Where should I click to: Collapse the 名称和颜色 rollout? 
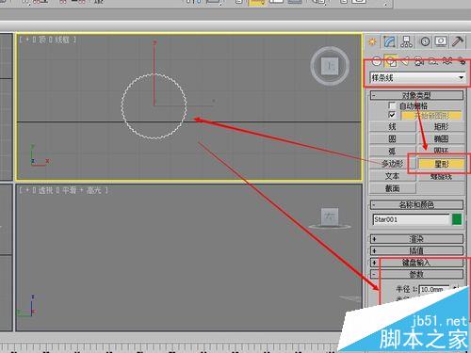click(x=416, y=205)
